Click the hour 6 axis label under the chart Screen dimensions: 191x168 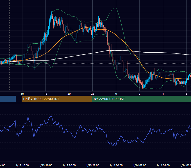click(x=187, y=94)
